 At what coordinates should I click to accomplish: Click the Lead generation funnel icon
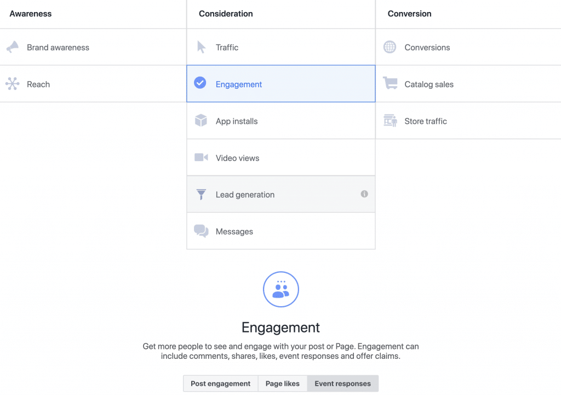point(201,194)
